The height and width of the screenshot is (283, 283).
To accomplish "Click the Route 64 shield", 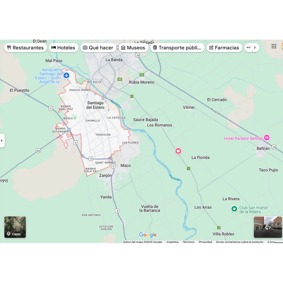I will [38, 151].
